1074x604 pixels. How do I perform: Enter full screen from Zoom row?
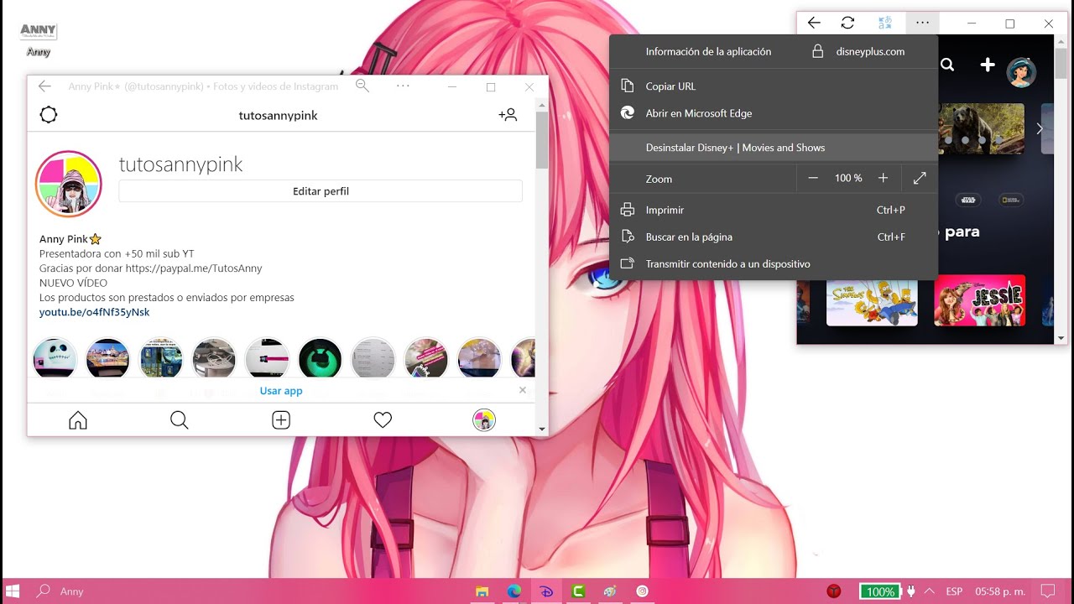click(920, 178)
